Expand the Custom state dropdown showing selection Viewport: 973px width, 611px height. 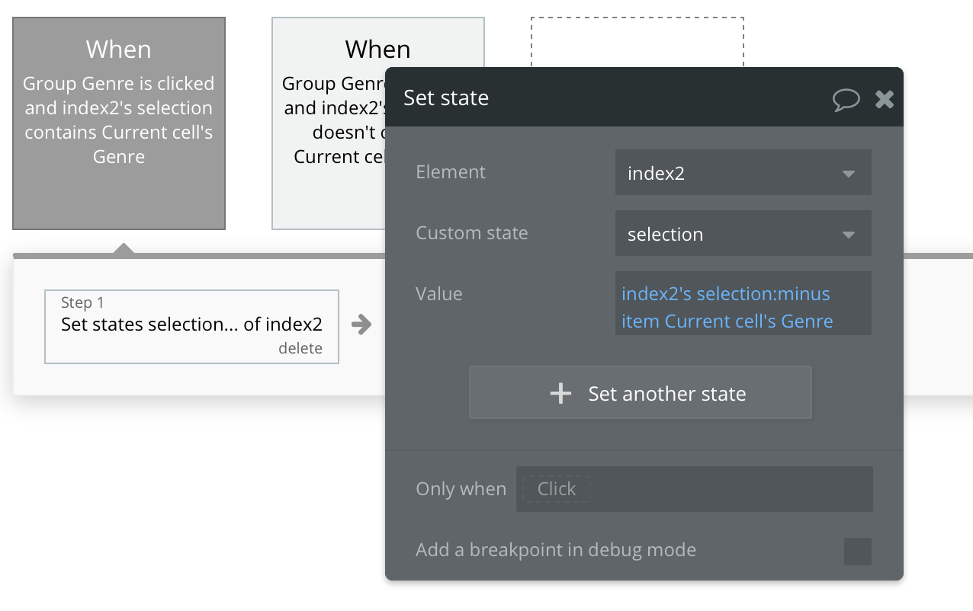coord(743,234)
